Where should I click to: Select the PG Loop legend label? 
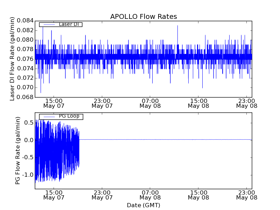[x=69, y=116]
